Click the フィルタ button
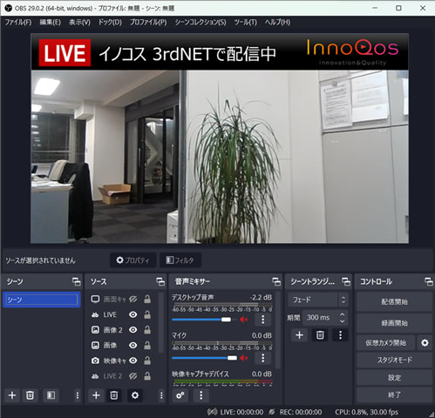The width and height of the screenshot is (435, 418). click(180, 260)
